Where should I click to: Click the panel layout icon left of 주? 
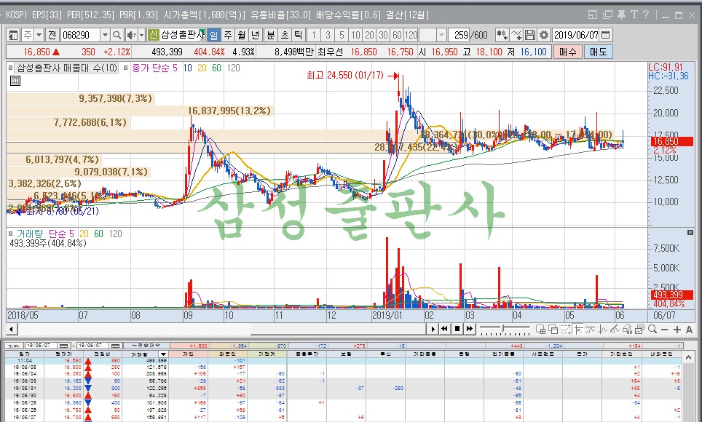[13, 35]
